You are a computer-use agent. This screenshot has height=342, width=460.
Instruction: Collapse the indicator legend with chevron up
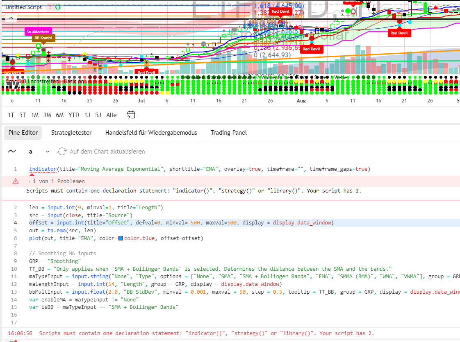pos(11,18)
